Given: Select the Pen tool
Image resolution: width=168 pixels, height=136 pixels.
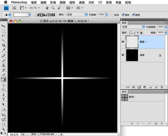Looking at the screenshot, I should pos(3,95).
